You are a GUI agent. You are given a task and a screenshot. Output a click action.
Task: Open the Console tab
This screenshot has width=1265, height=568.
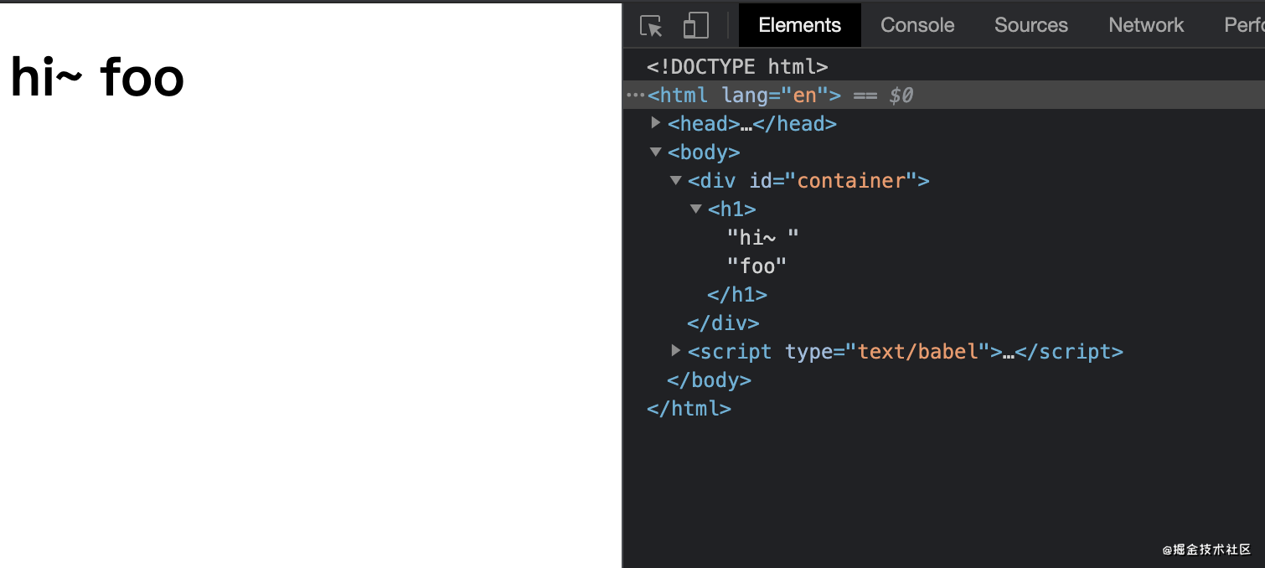[x=917, y=25]
